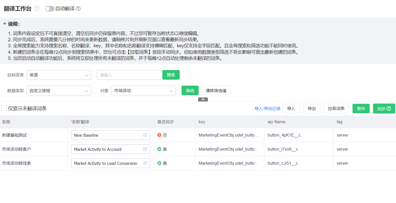Click the 导出 button
396x203 pixels.
coord(312,109)
